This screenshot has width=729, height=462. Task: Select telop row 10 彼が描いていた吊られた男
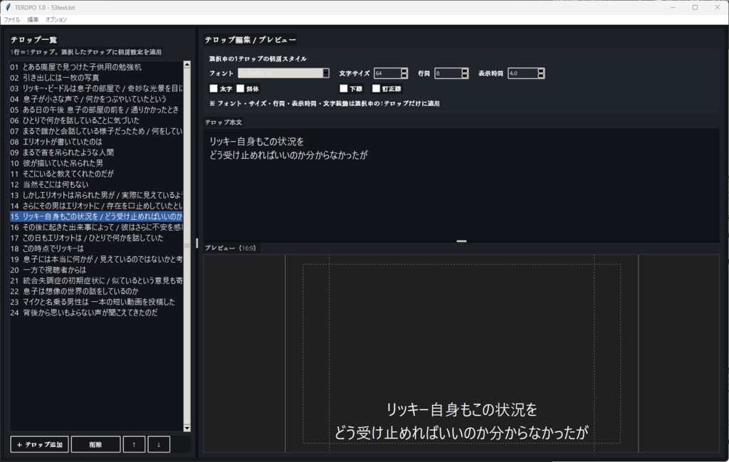tap(96, 163)
